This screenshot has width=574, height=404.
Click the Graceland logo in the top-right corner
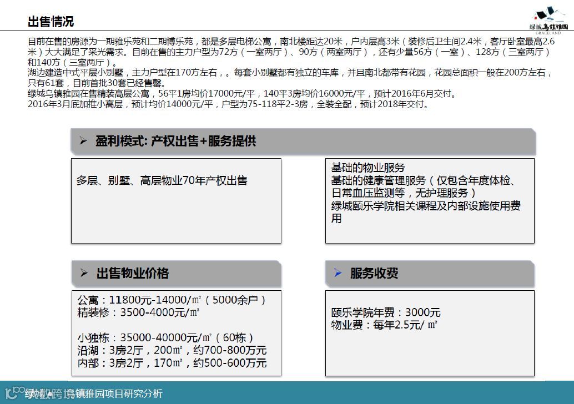click(548, 20)
